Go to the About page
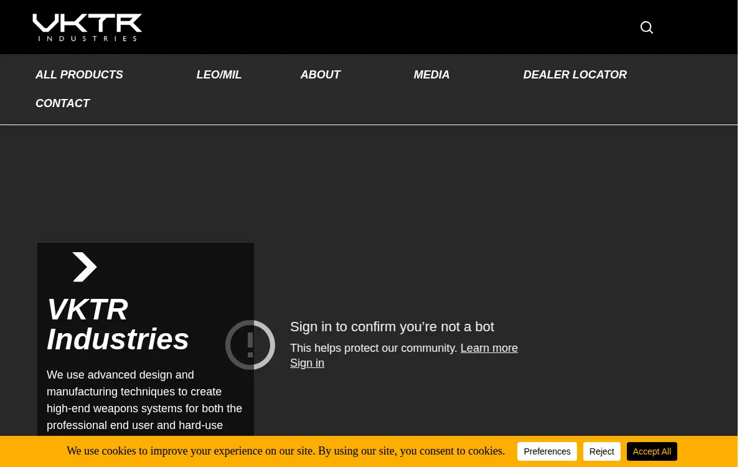 pos(321,75)
